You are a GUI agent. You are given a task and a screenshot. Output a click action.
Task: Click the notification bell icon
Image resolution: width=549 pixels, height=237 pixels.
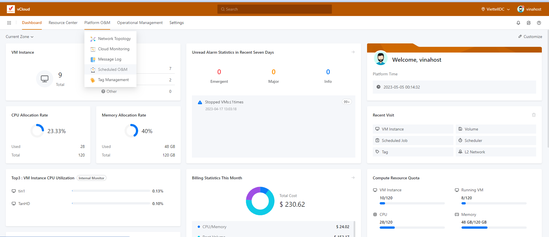pyautogui.click(x=518, y=23)
